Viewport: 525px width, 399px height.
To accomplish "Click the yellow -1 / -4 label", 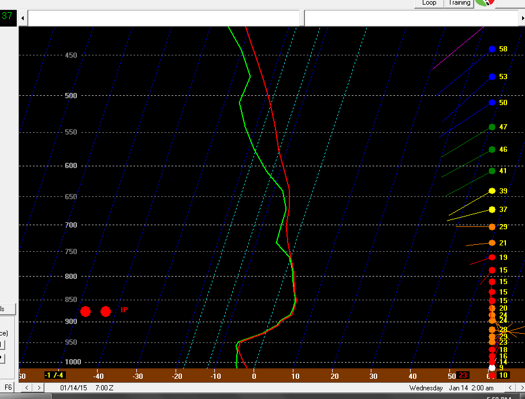I will [54, 375].
